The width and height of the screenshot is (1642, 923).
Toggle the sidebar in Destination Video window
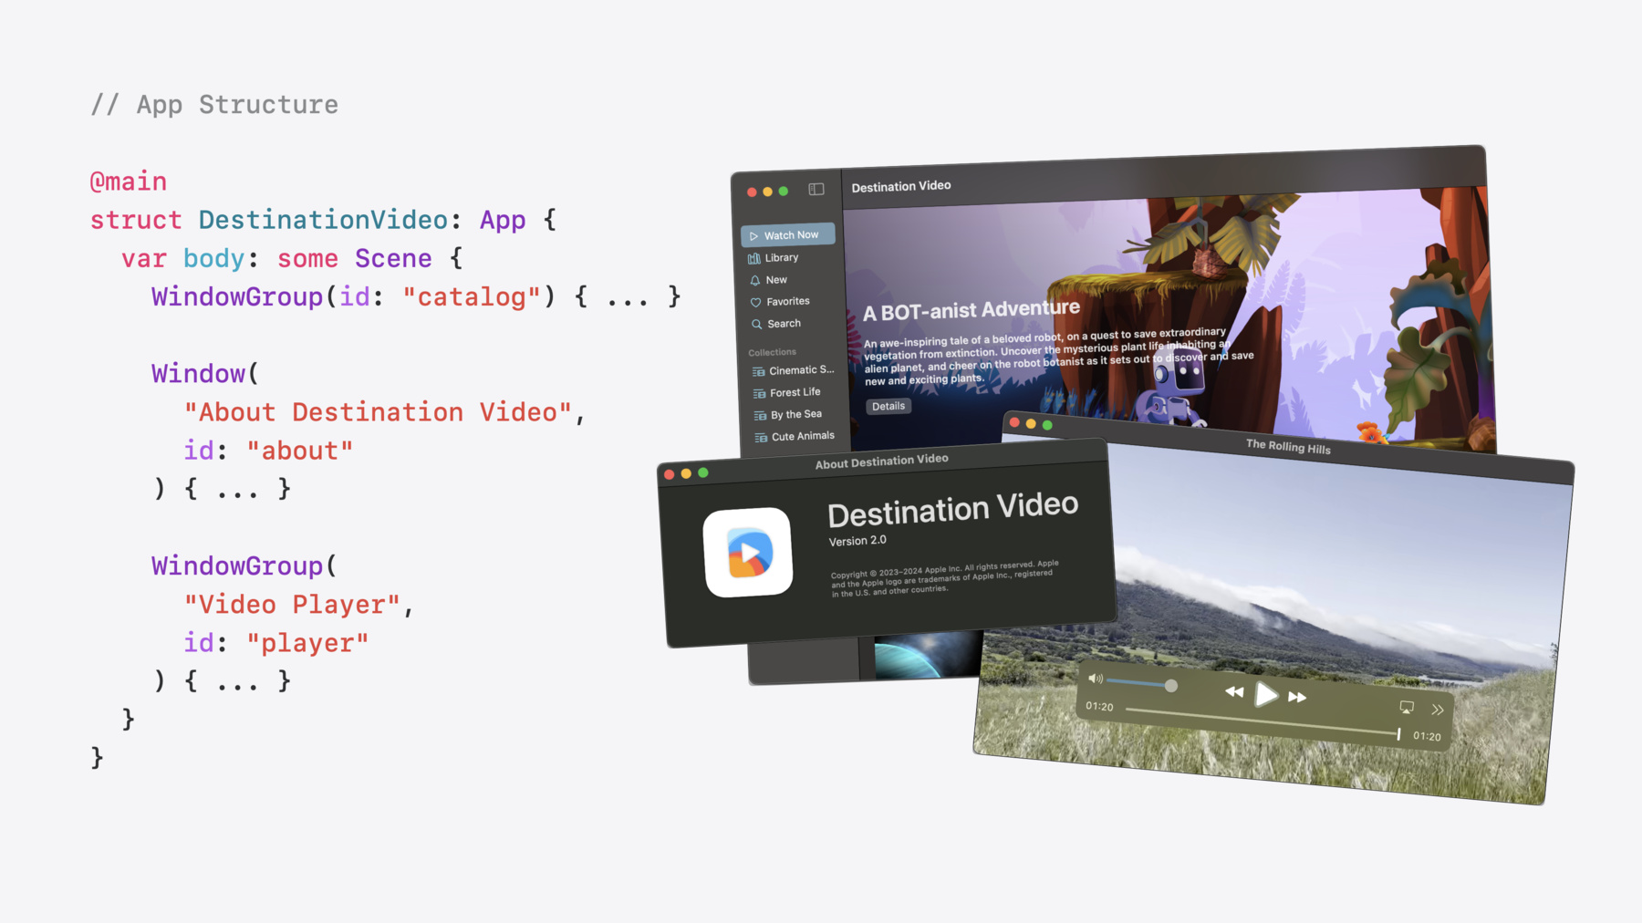click(816, 189)
